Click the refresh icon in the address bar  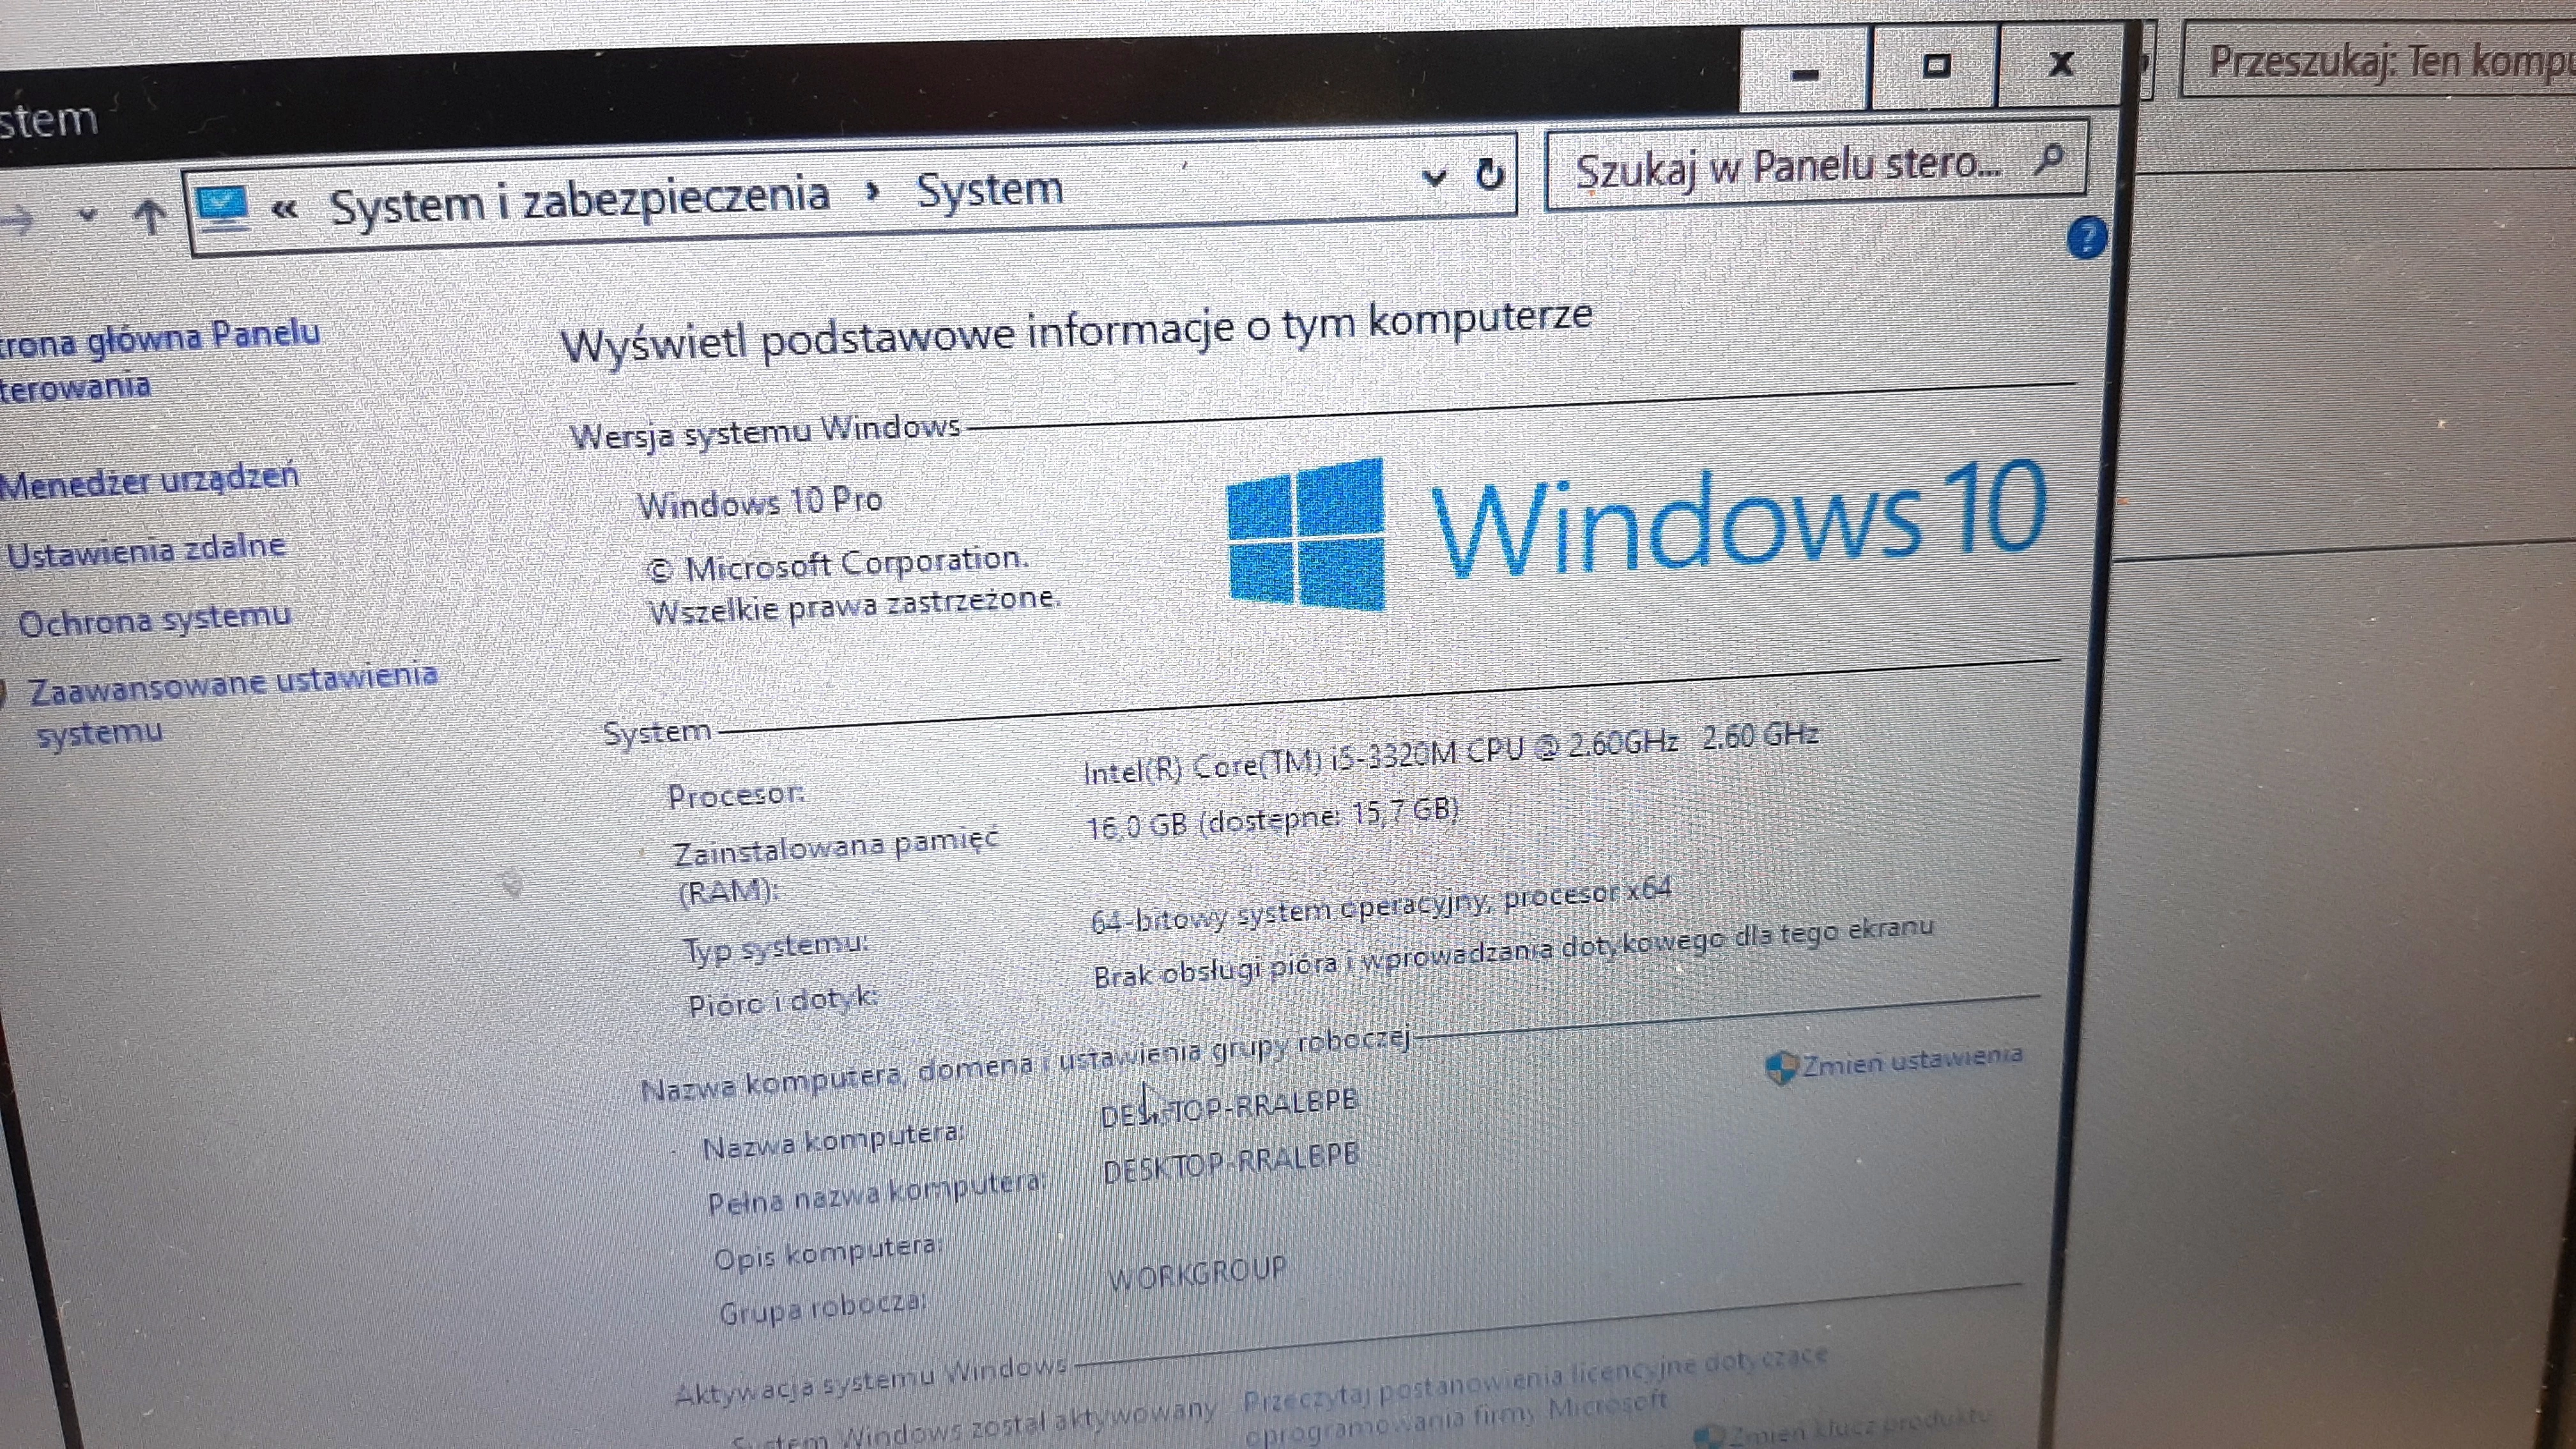pos(1490,174)
